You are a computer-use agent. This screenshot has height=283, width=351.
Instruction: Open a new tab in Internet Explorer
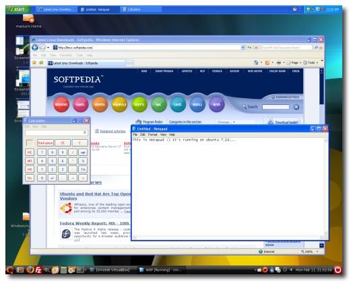pos(129,63)
